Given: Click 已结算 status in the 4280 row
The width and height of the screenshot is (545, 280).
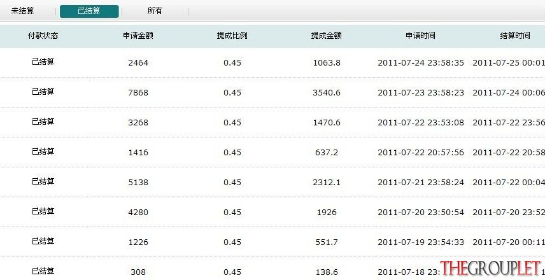Looking at the screenshot, I should [43, 211].
